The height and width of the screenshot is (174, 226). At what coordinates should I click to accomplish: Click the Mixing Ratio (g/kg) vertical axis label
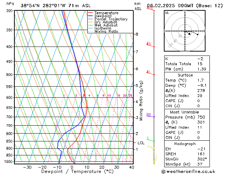click(141, 101)
